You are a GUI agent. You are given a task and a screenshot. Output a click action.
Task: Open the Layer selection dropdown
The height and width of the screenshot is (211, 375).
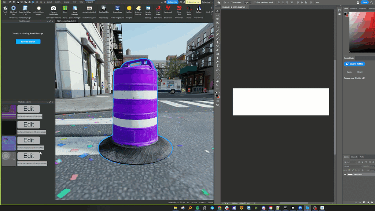pos(247,2)
